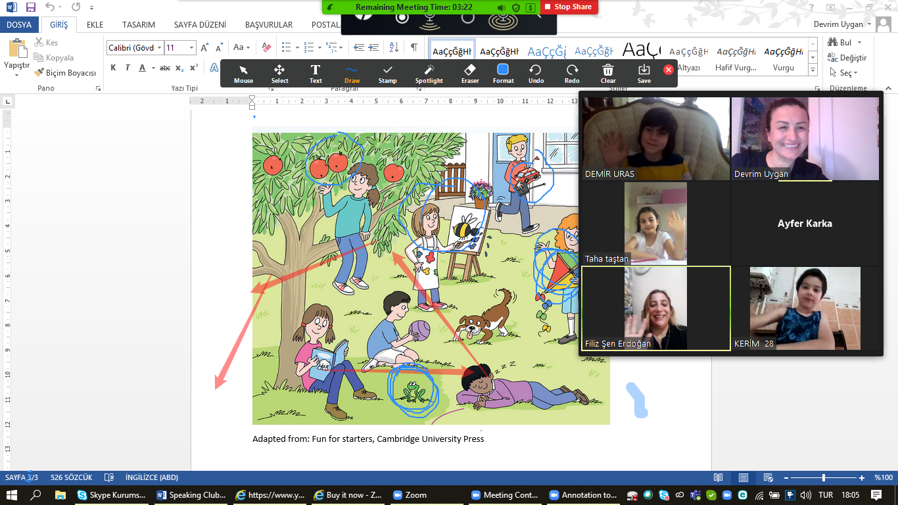Open the Aa change case dropdown

click(241, 47)
